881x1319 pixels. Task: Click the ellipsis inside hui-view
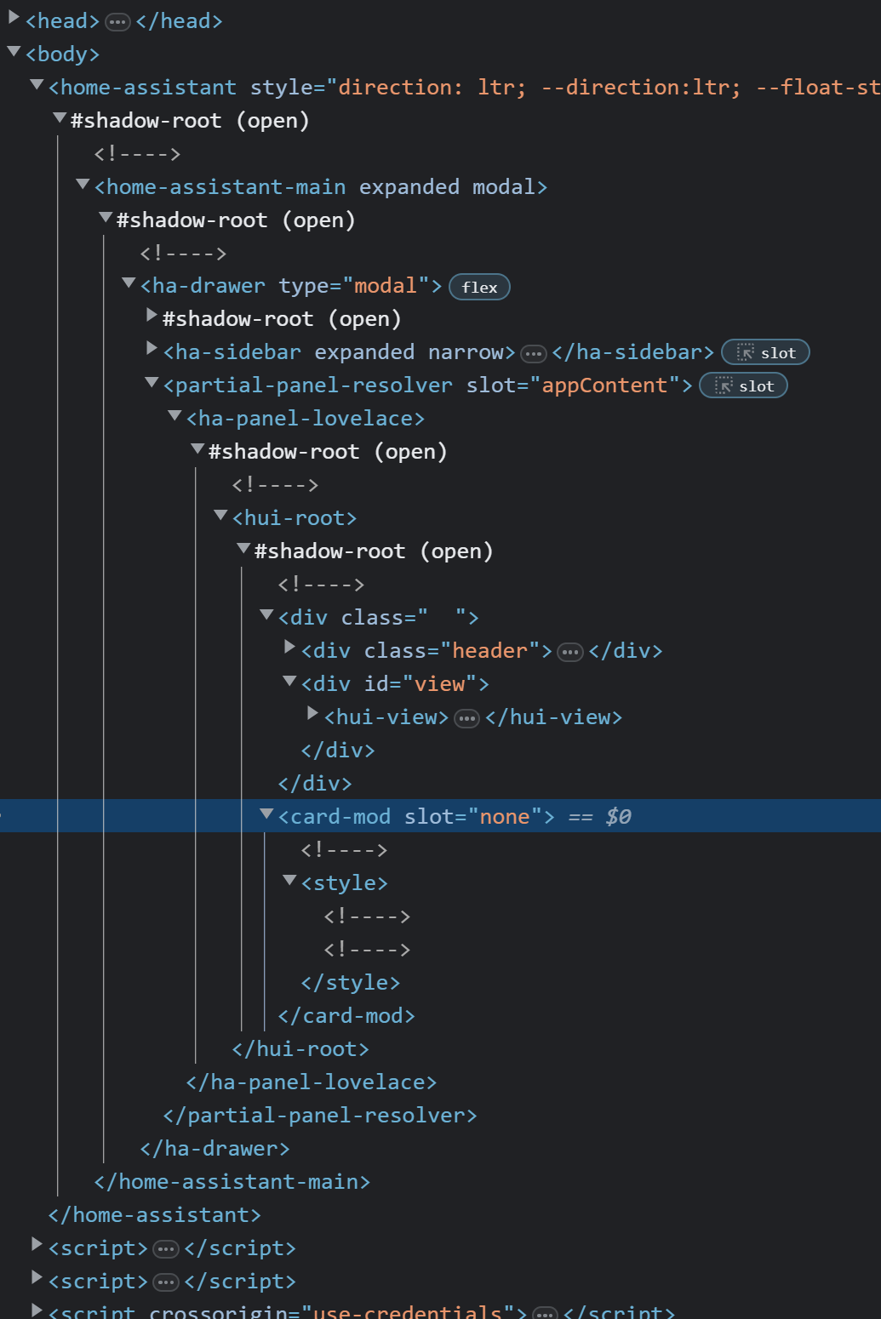[467, 719]
